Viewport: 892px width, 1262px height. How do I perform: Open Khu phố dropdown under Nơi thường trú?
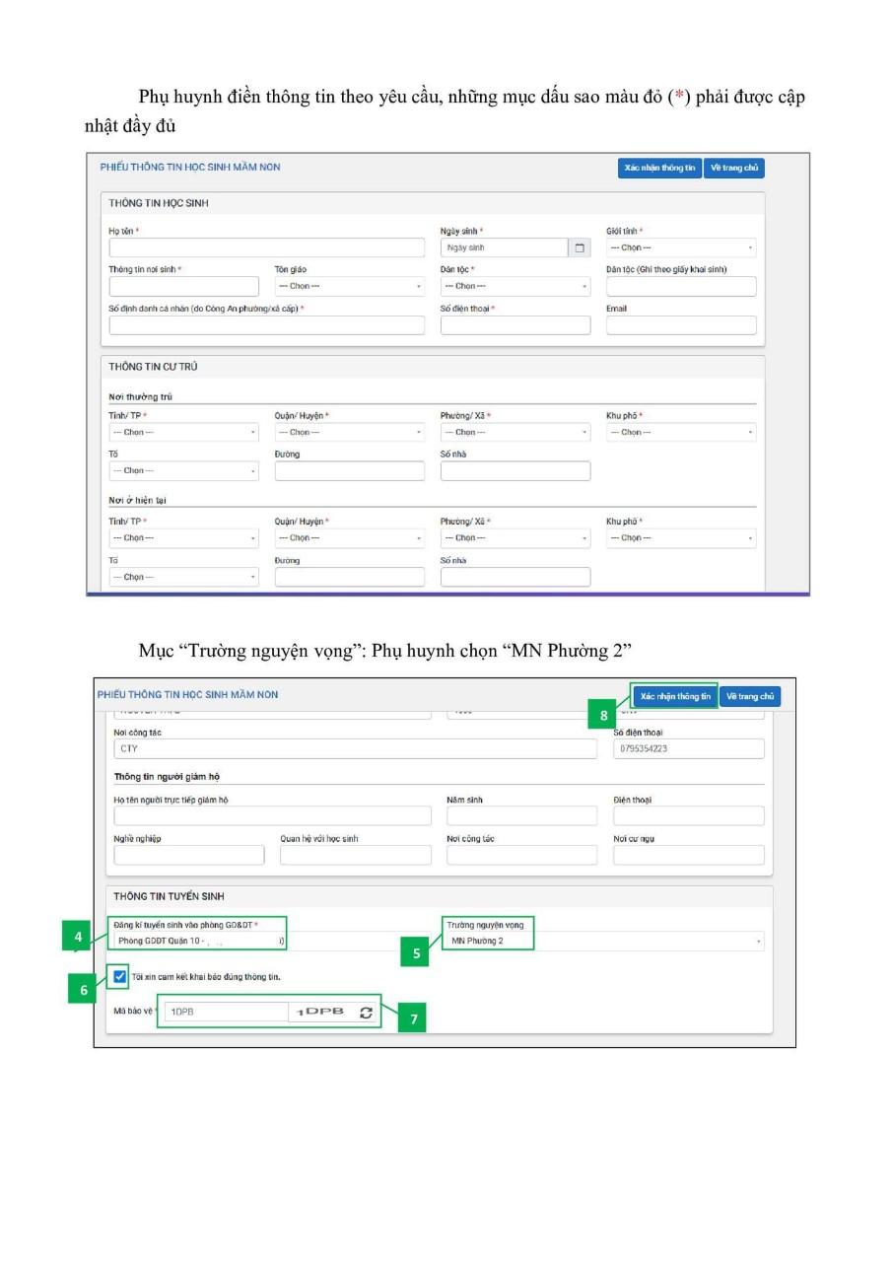pos(681,432)
